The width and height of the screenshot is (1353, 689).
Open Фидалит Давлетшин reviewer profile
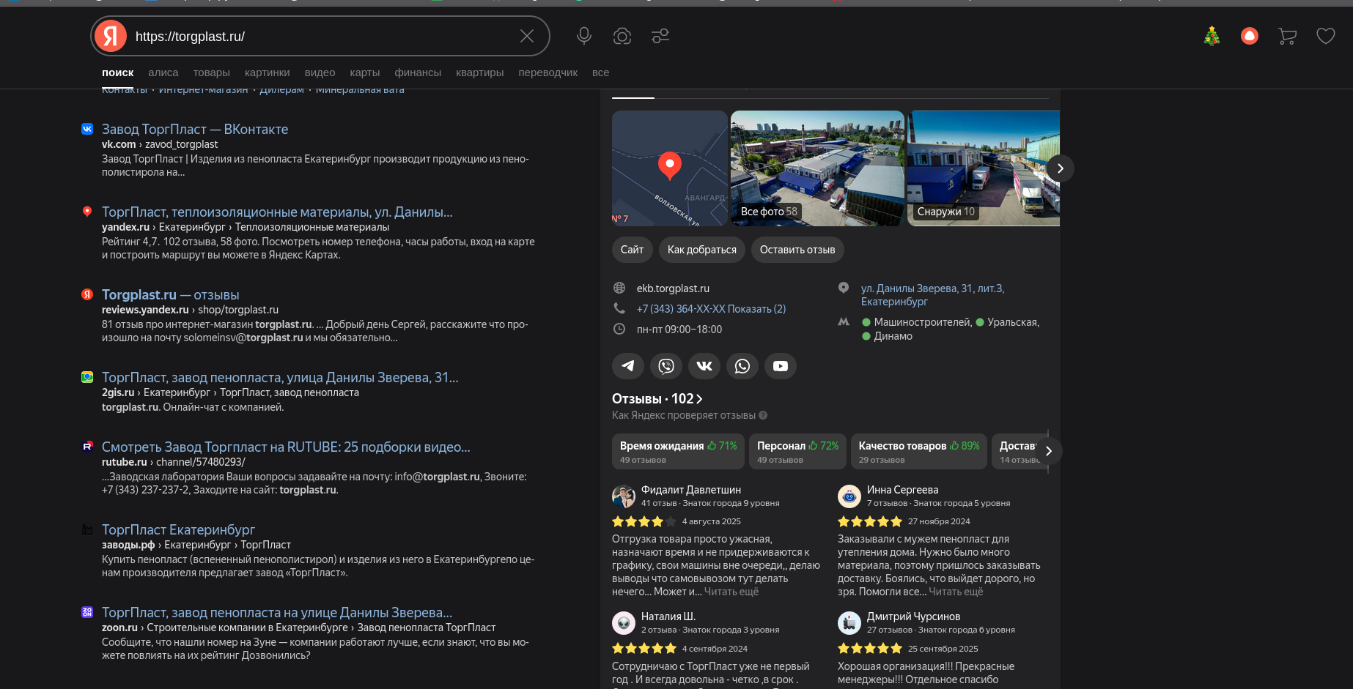(x=691, y=490)
